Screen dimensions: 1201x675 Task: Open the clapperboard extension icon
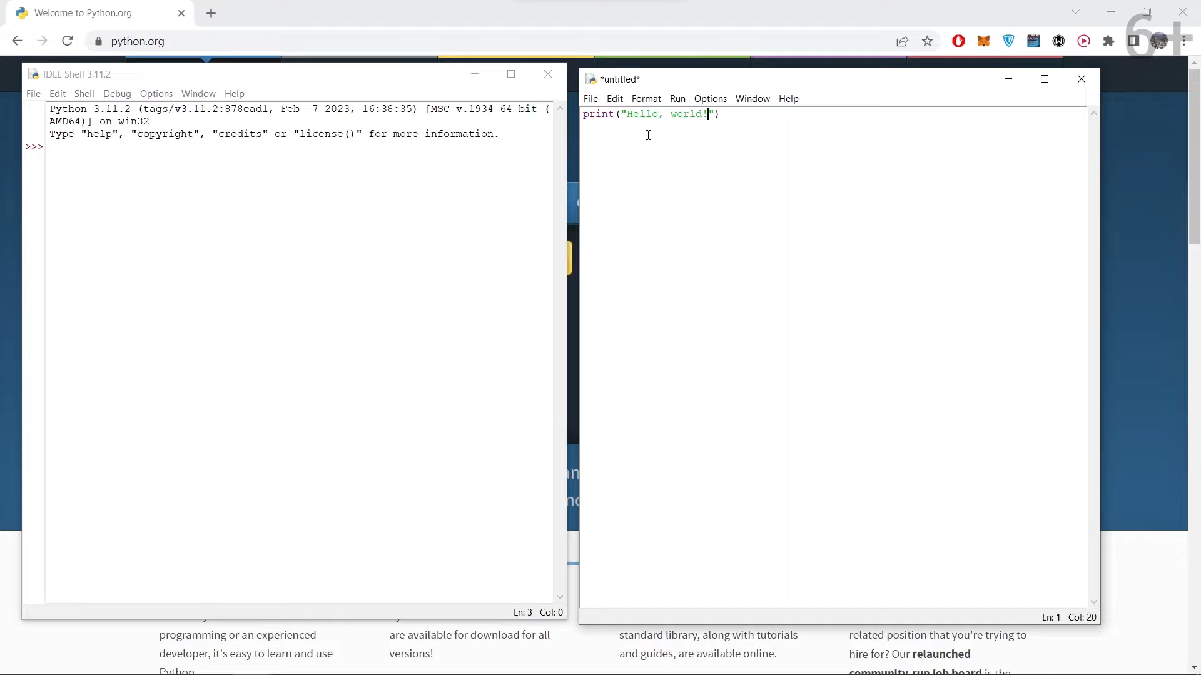point(1033,41)
